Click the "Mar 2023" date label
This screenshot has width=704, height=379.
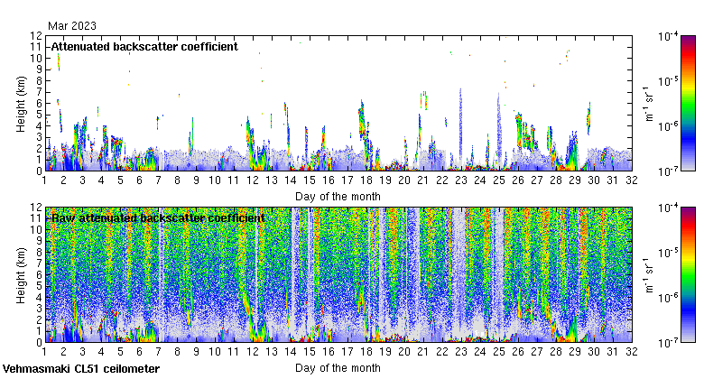click(x=72, y=26)
